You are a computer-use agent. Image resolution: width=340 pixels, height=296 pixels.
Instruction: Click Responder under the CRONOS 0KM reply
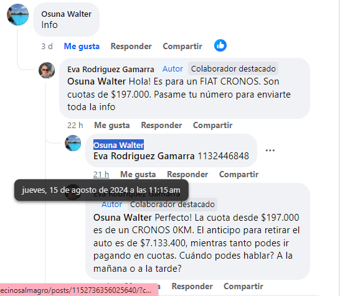click(x=192, y=286)
